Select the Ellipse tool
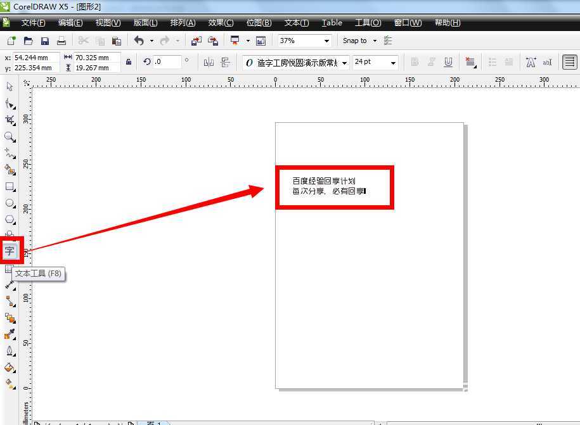Image resolution: width=580 pixels, height=425 pixels. 10,203
